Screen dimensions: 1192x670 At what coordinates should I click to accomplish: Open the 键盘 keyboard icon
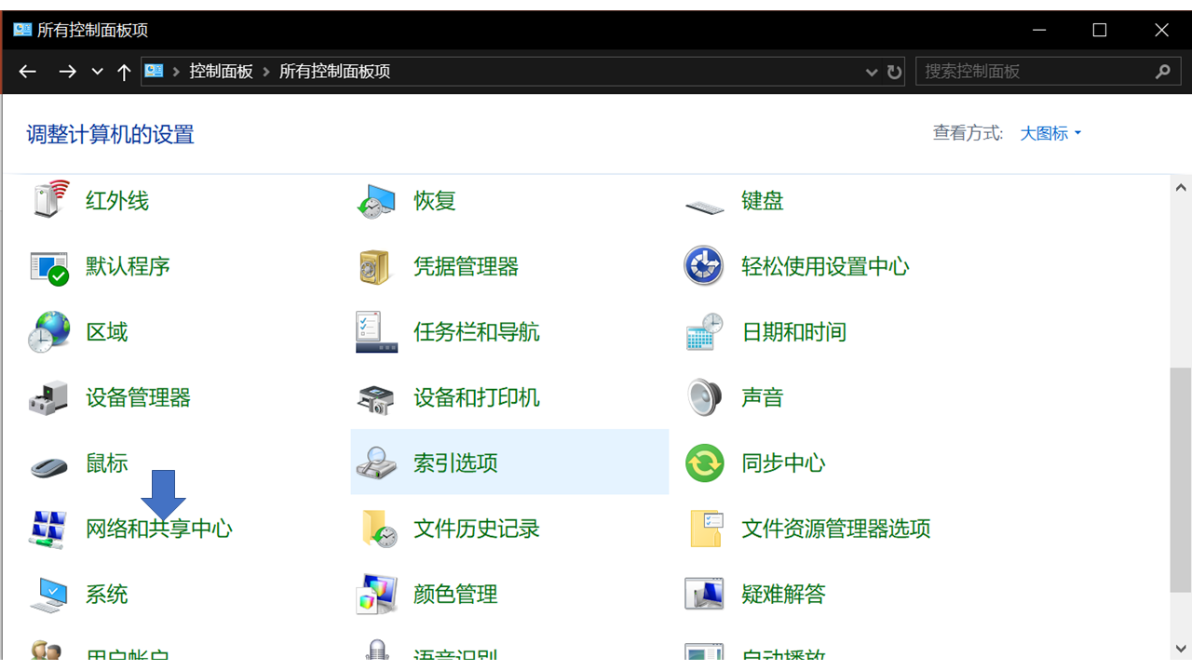705,206
